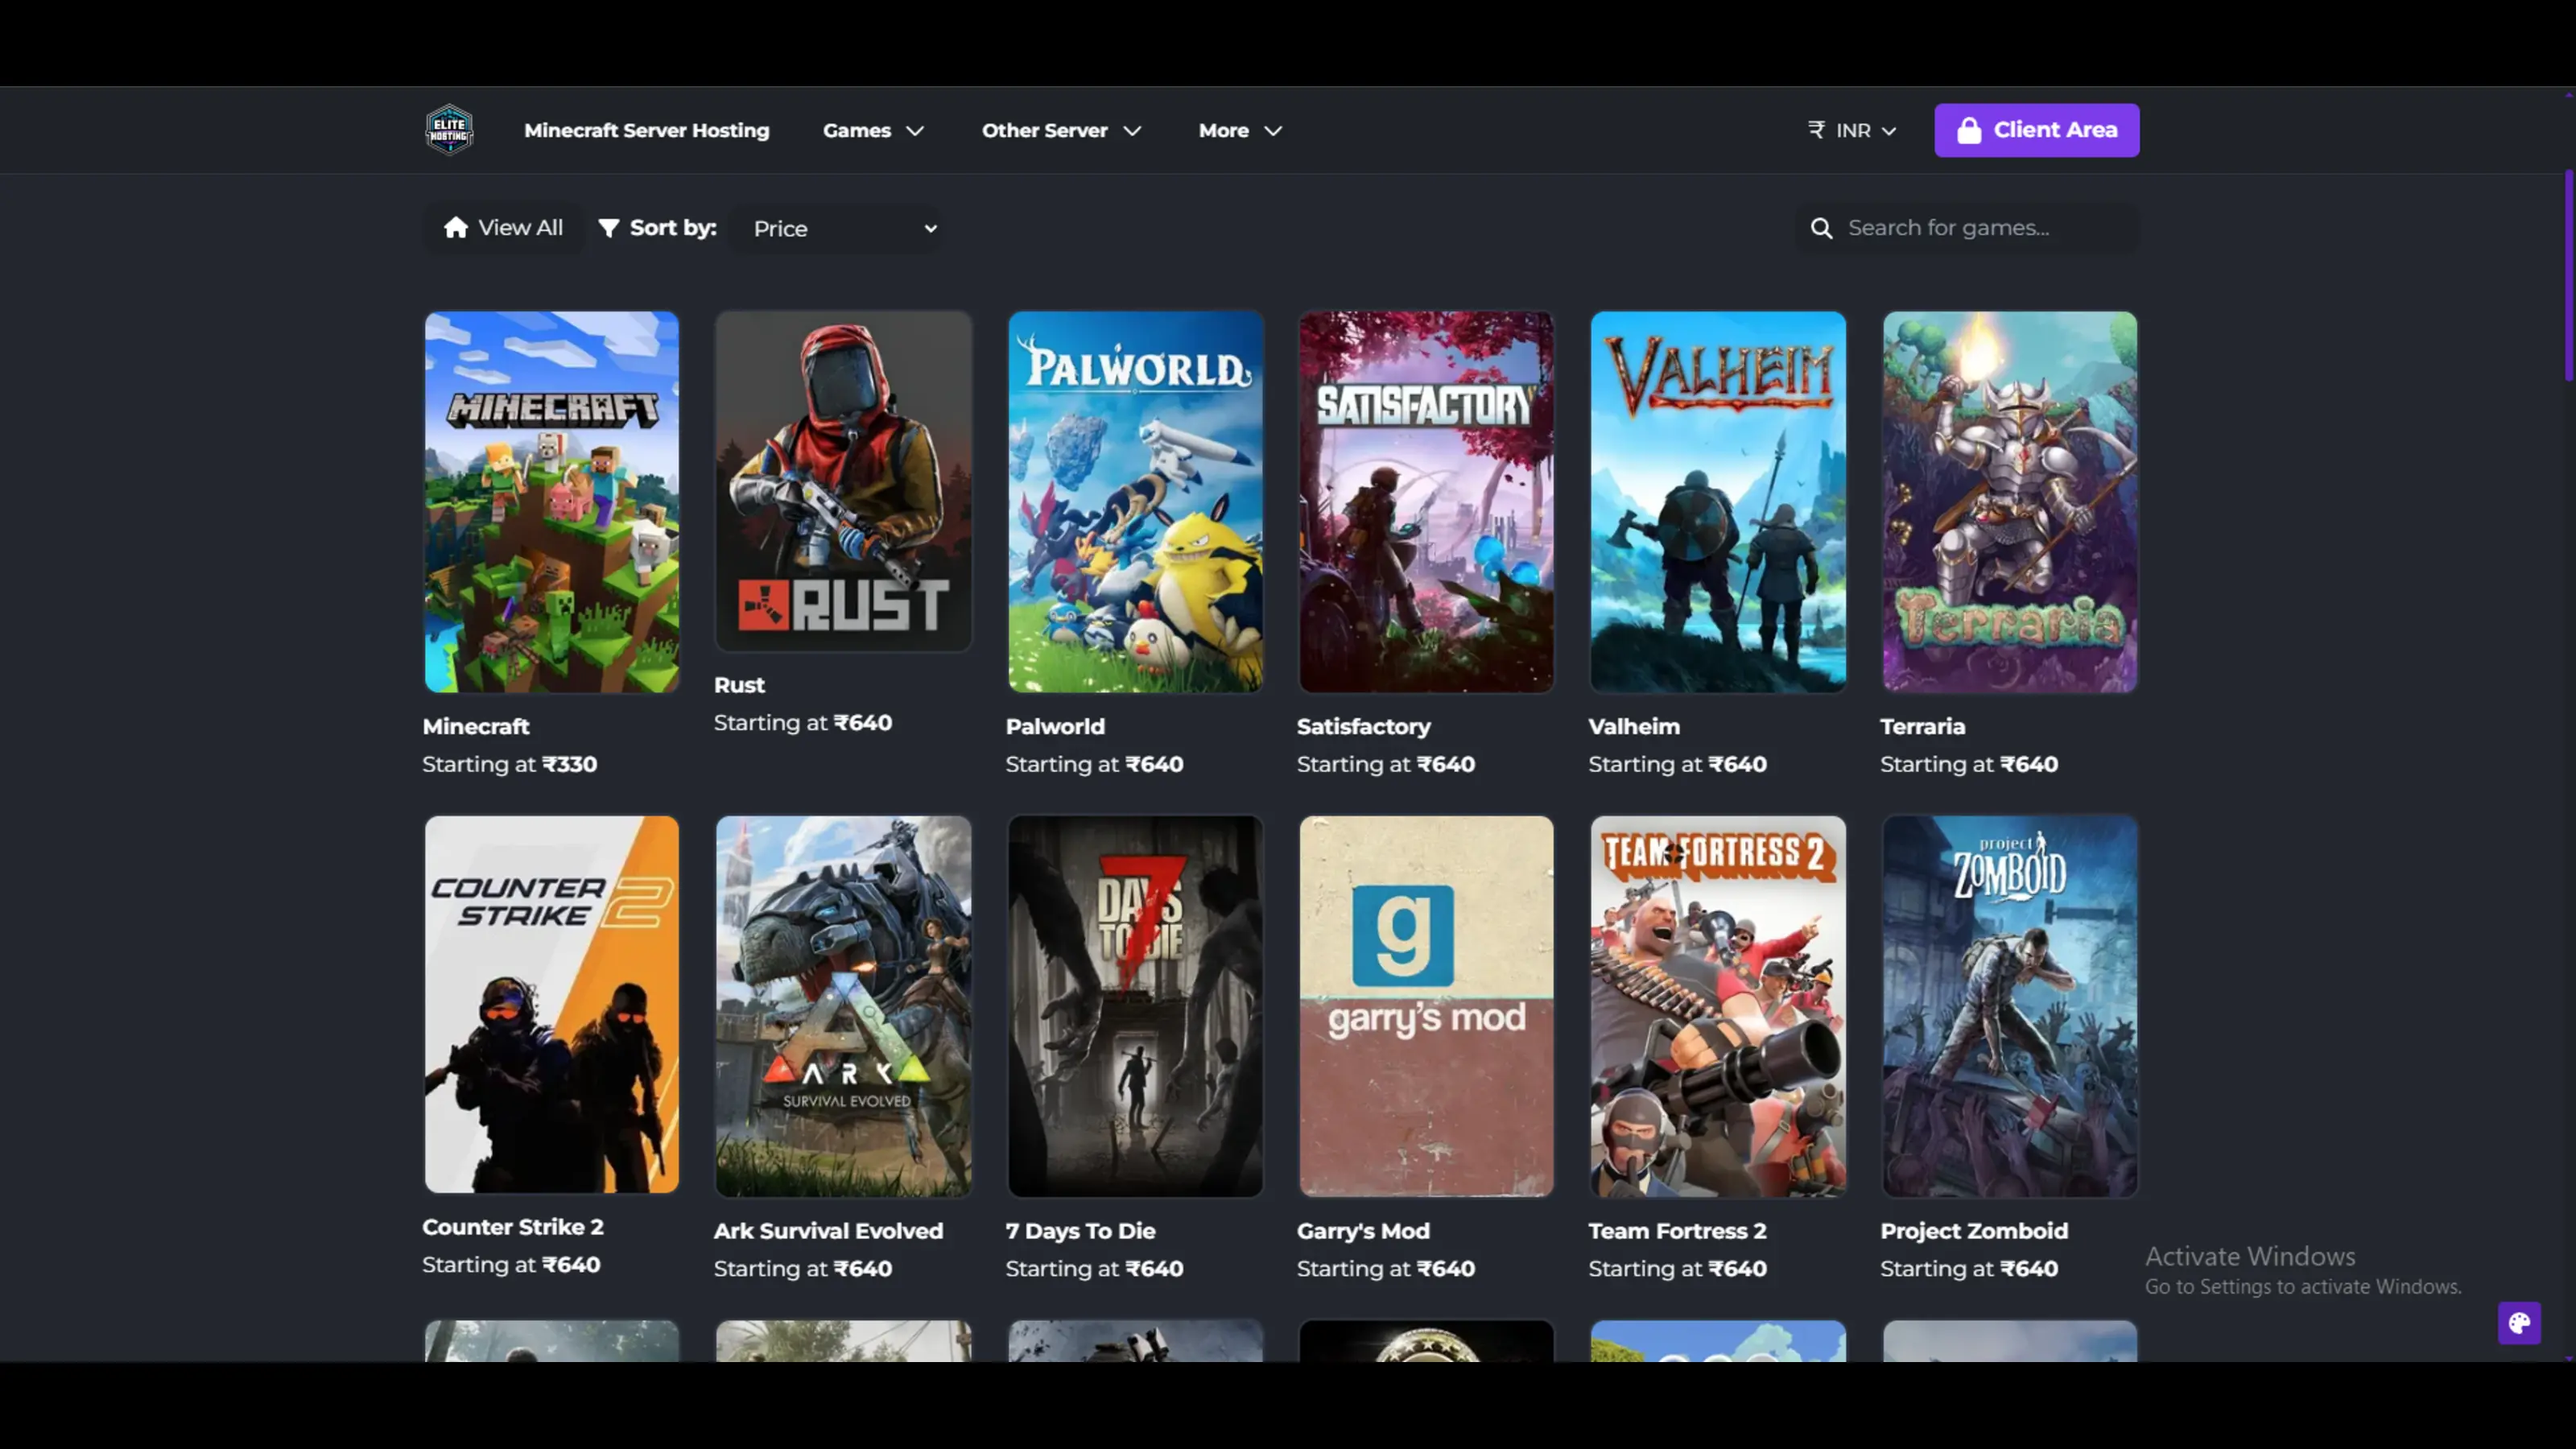Click the filter icon beside Sort by

(610, 228)
